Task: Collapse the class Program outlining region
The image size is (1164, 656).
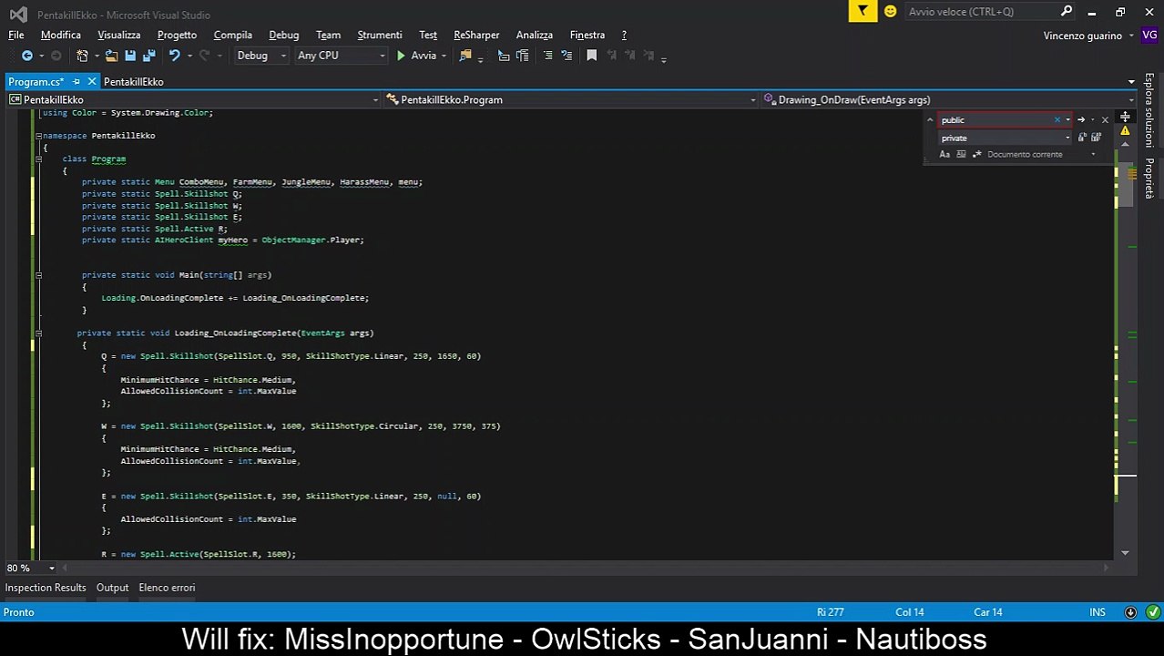Action: point(38,159)
